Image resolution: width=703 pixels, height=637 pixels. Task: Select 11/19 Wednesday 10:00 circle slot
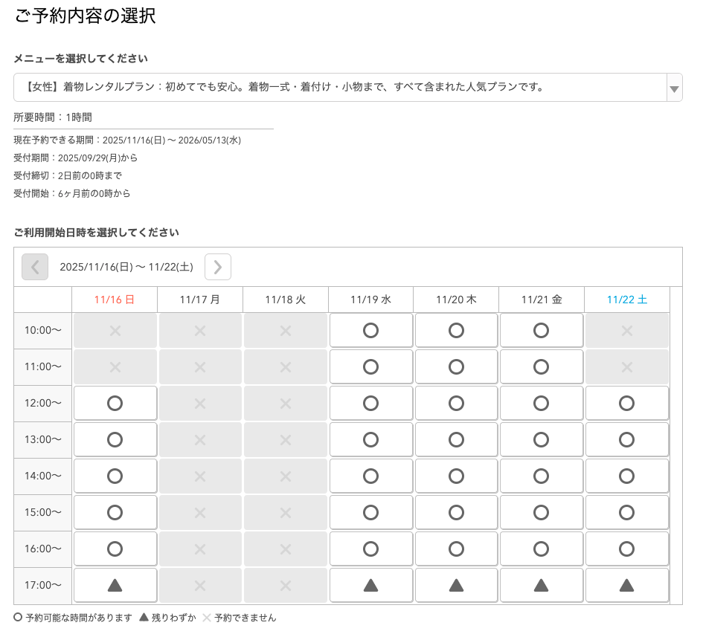[x=370, y=330]
